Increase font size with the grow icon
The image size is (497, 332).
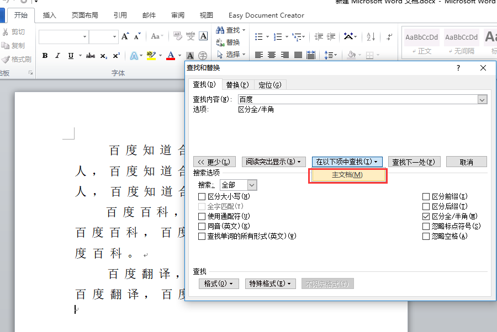coord(125,36)
